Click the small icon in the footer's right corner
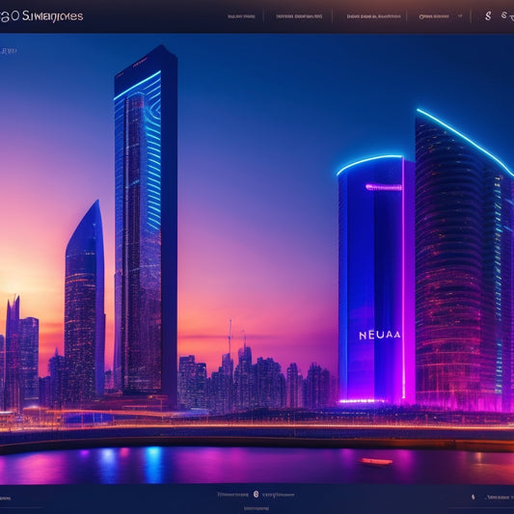Viewport: 514px width, 514px height. [473, 497]
